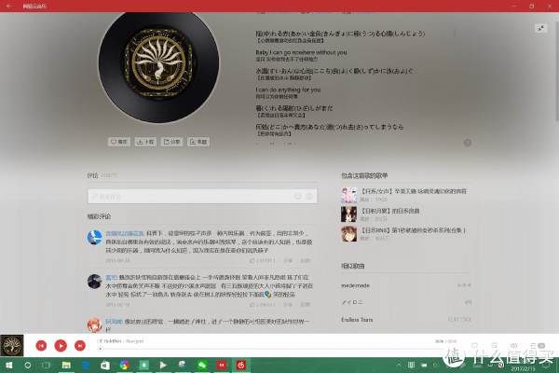Image resolution: width=559 pixels, height=373 pixels.
Task: Open Task View on the taskbar
Action: click(47, 366)
